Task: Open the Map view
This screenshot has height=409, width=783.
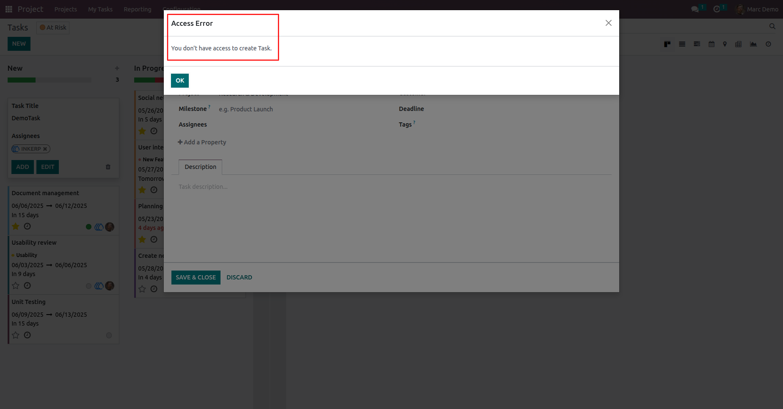Action: (725, 44)
